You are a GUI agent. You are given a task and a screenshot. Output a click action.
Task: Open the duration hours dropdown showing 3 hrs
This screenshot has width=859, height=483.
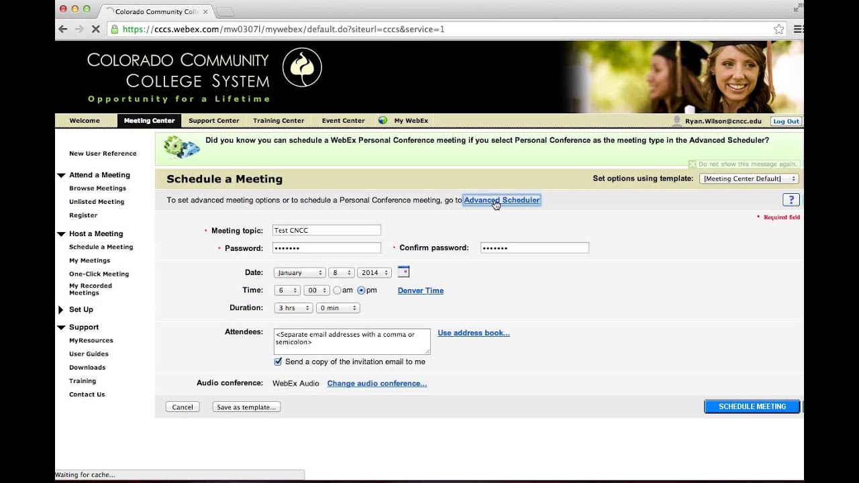tap(294, 308)
